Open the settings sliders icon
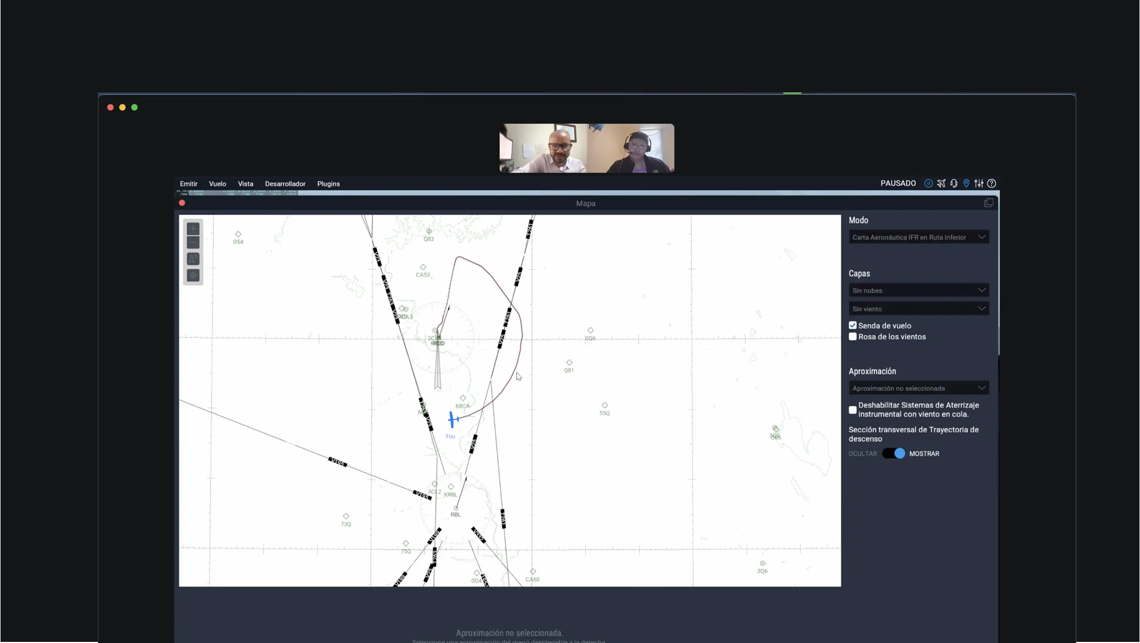Image resolution: width=1140 pixels, height=643 pixels. pyautogui.click(x=979, y=184)
